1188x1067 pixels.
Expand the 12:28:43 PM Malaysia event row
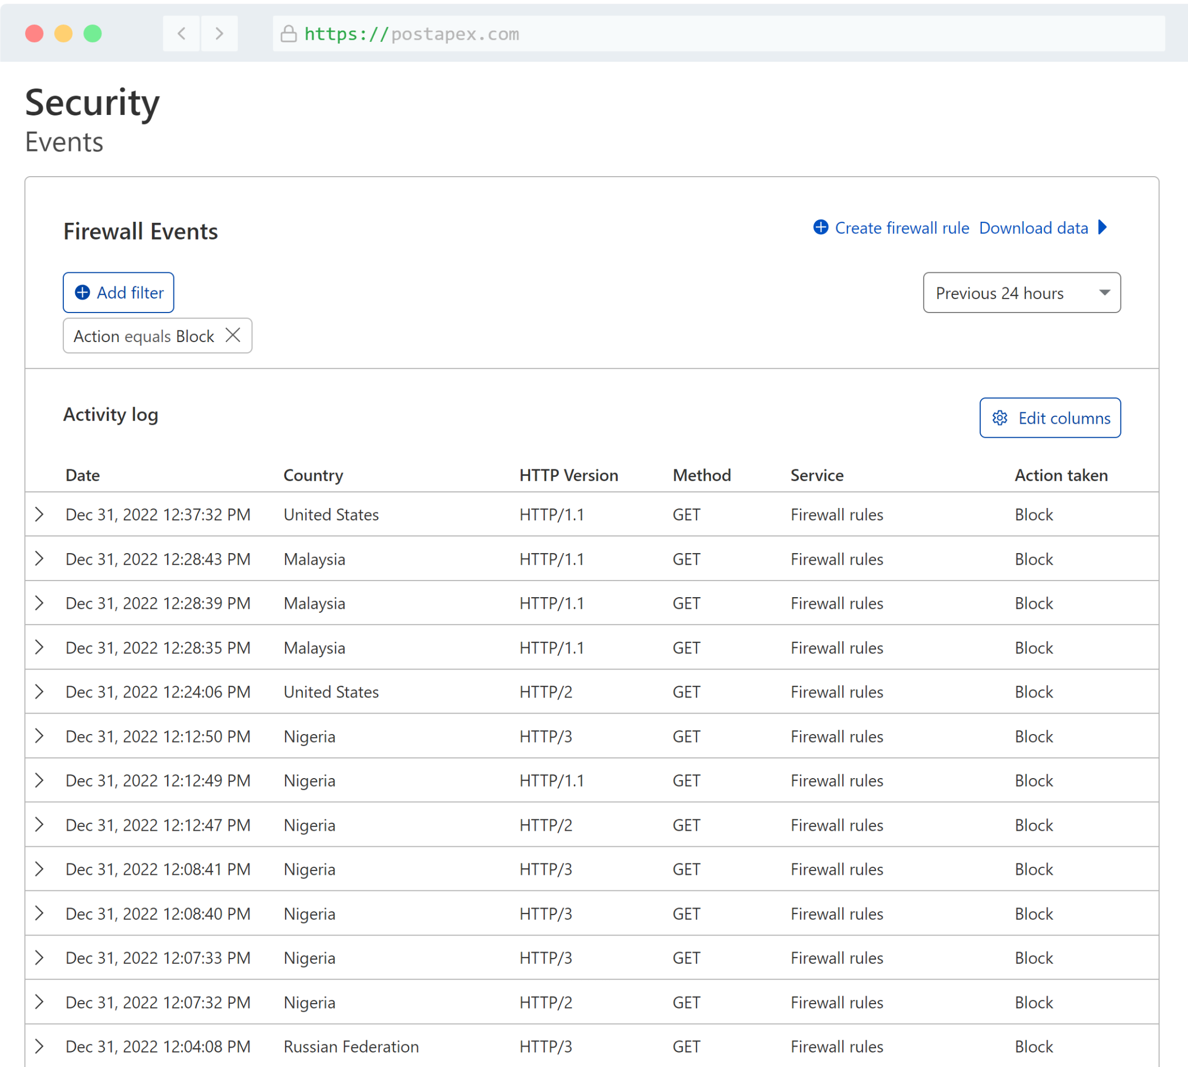pyautogui.click(x=39, y=558)
